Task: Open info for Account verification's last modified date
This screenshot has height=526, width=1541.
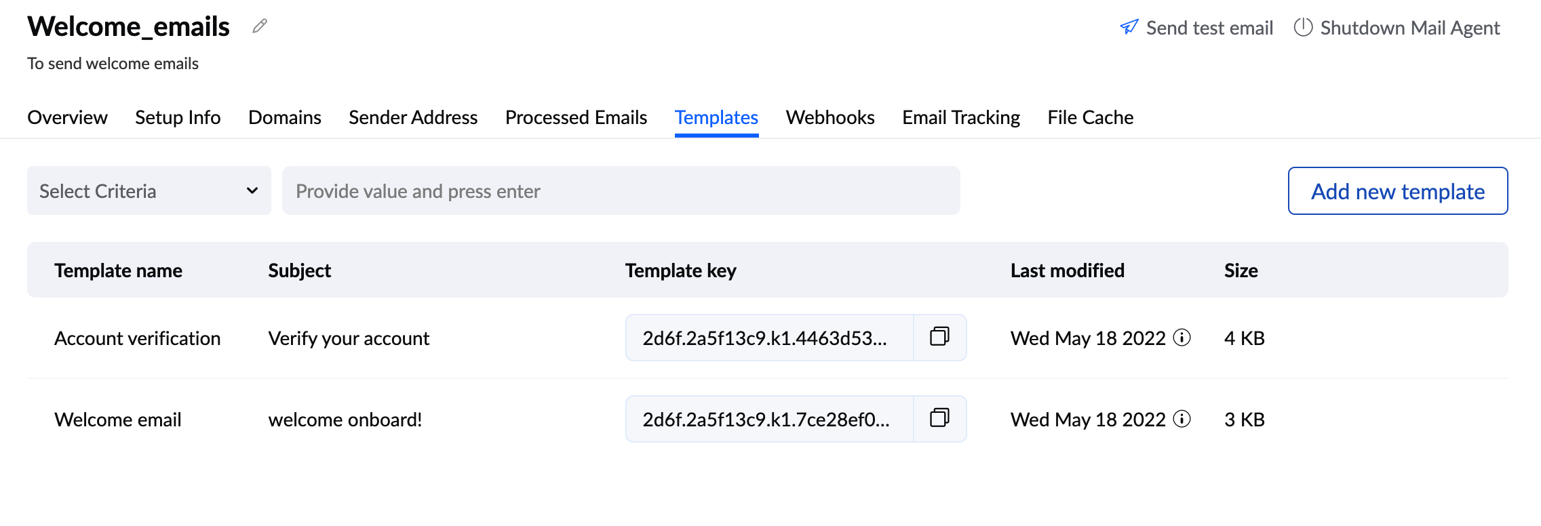Action: tap(1182, 338)
